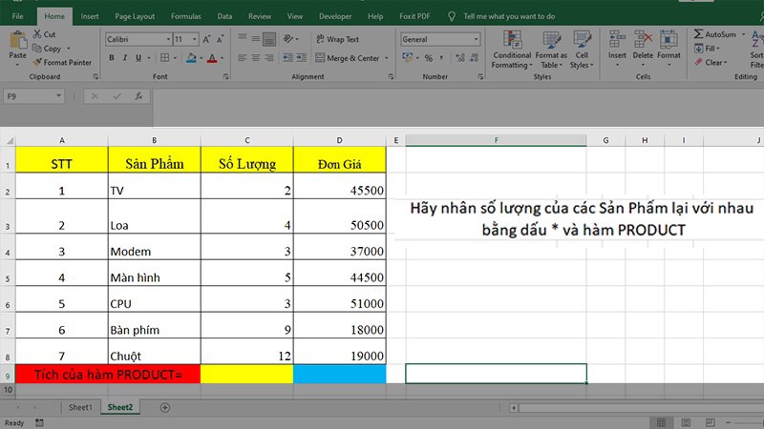Increase font size with A-up icon
This screenshot has width=764, height=429.
[206, 39]
